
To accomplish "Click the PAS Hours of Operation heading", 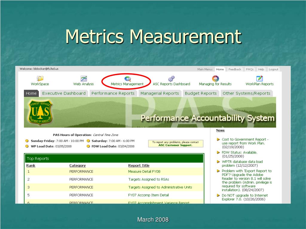I will pyautogui.click(x=72, y=135).
